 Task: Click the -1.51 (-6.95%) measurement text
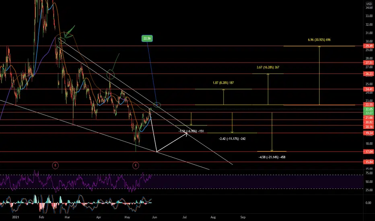coord(191,131)
